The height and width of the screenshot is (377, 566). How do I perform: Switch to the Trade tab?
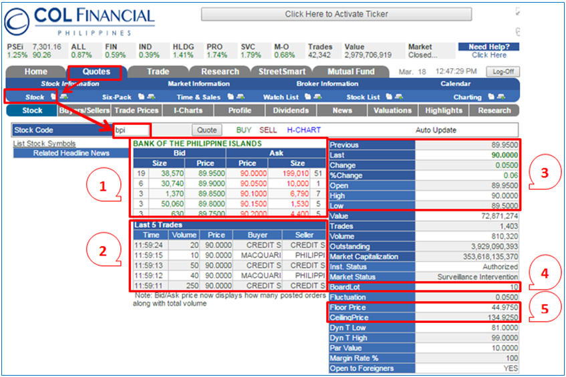pyautogui.click(x=158, y=71)
